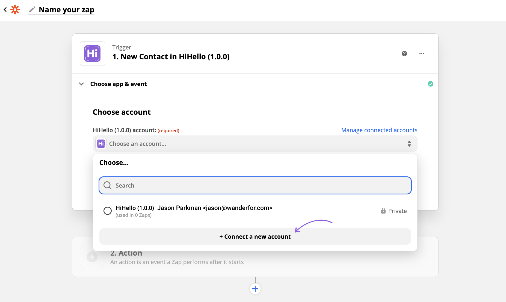Open the Zapier logo home icon
Image resolution: width=506 pixels, height=302 pixels.
[15, 10]
